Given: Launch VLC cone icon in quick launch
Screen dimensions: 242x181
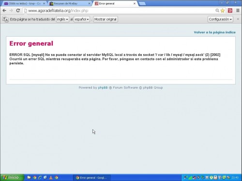Looking at the screenshot, I should pos(51,178).
